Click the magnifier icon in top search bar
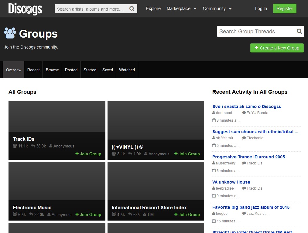 132,9
